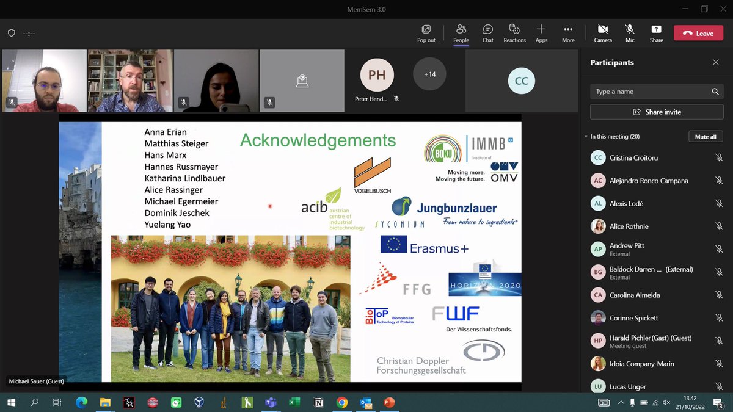Open Excel from the taskbar
733x412 pixels.
pyautogui.click(x=294, y=402)
